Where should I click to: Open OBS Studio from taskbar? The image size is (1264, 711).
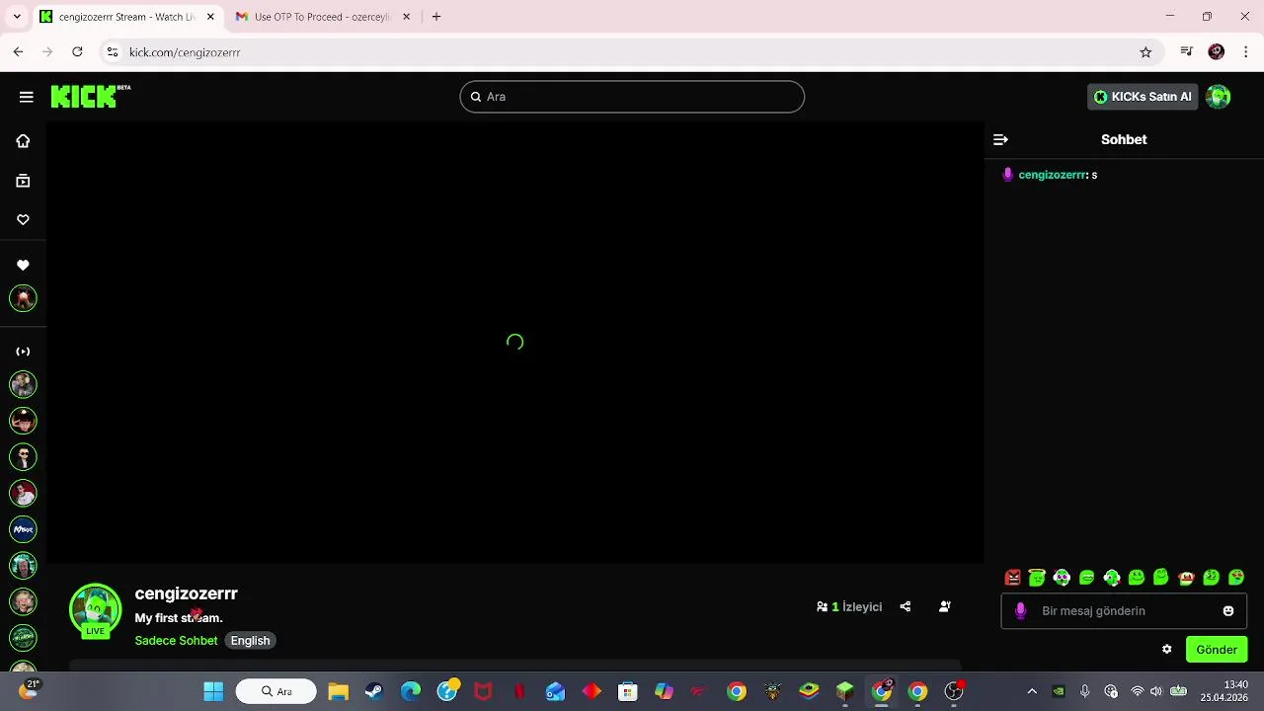coord(954,691)
